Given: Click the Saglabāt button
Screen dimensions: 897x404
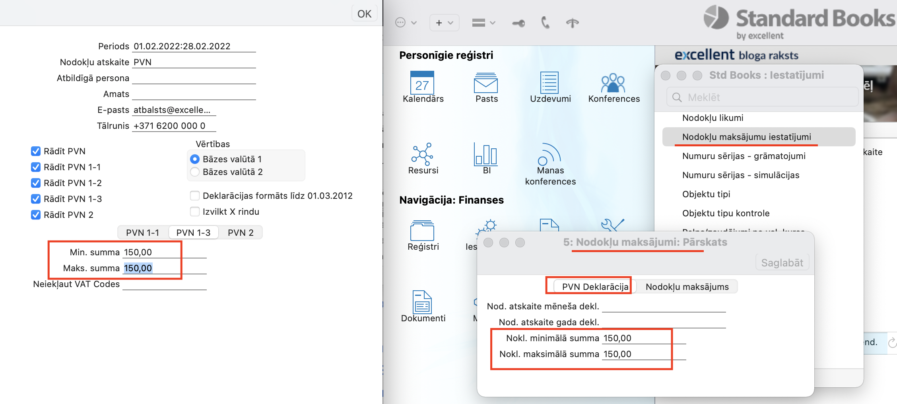Looking at the screenshot, I should (x=782, y=263).
